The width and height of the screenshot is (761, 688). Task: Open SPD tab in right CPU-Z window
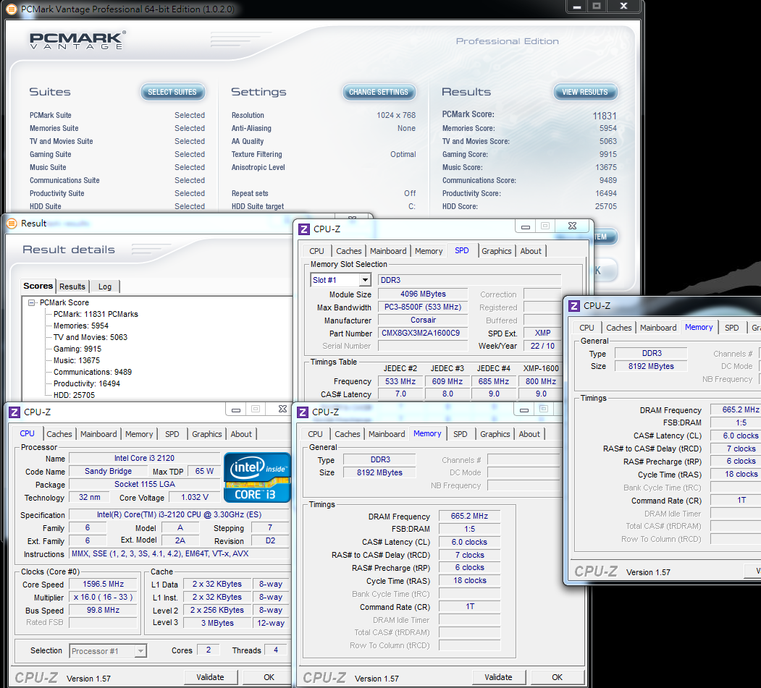[732, 328]
